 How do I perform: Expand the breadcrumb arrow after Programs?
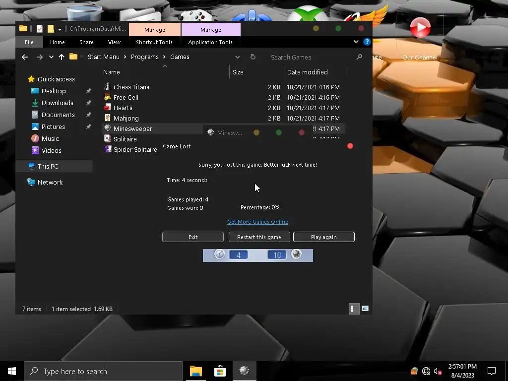pos(164,57)
